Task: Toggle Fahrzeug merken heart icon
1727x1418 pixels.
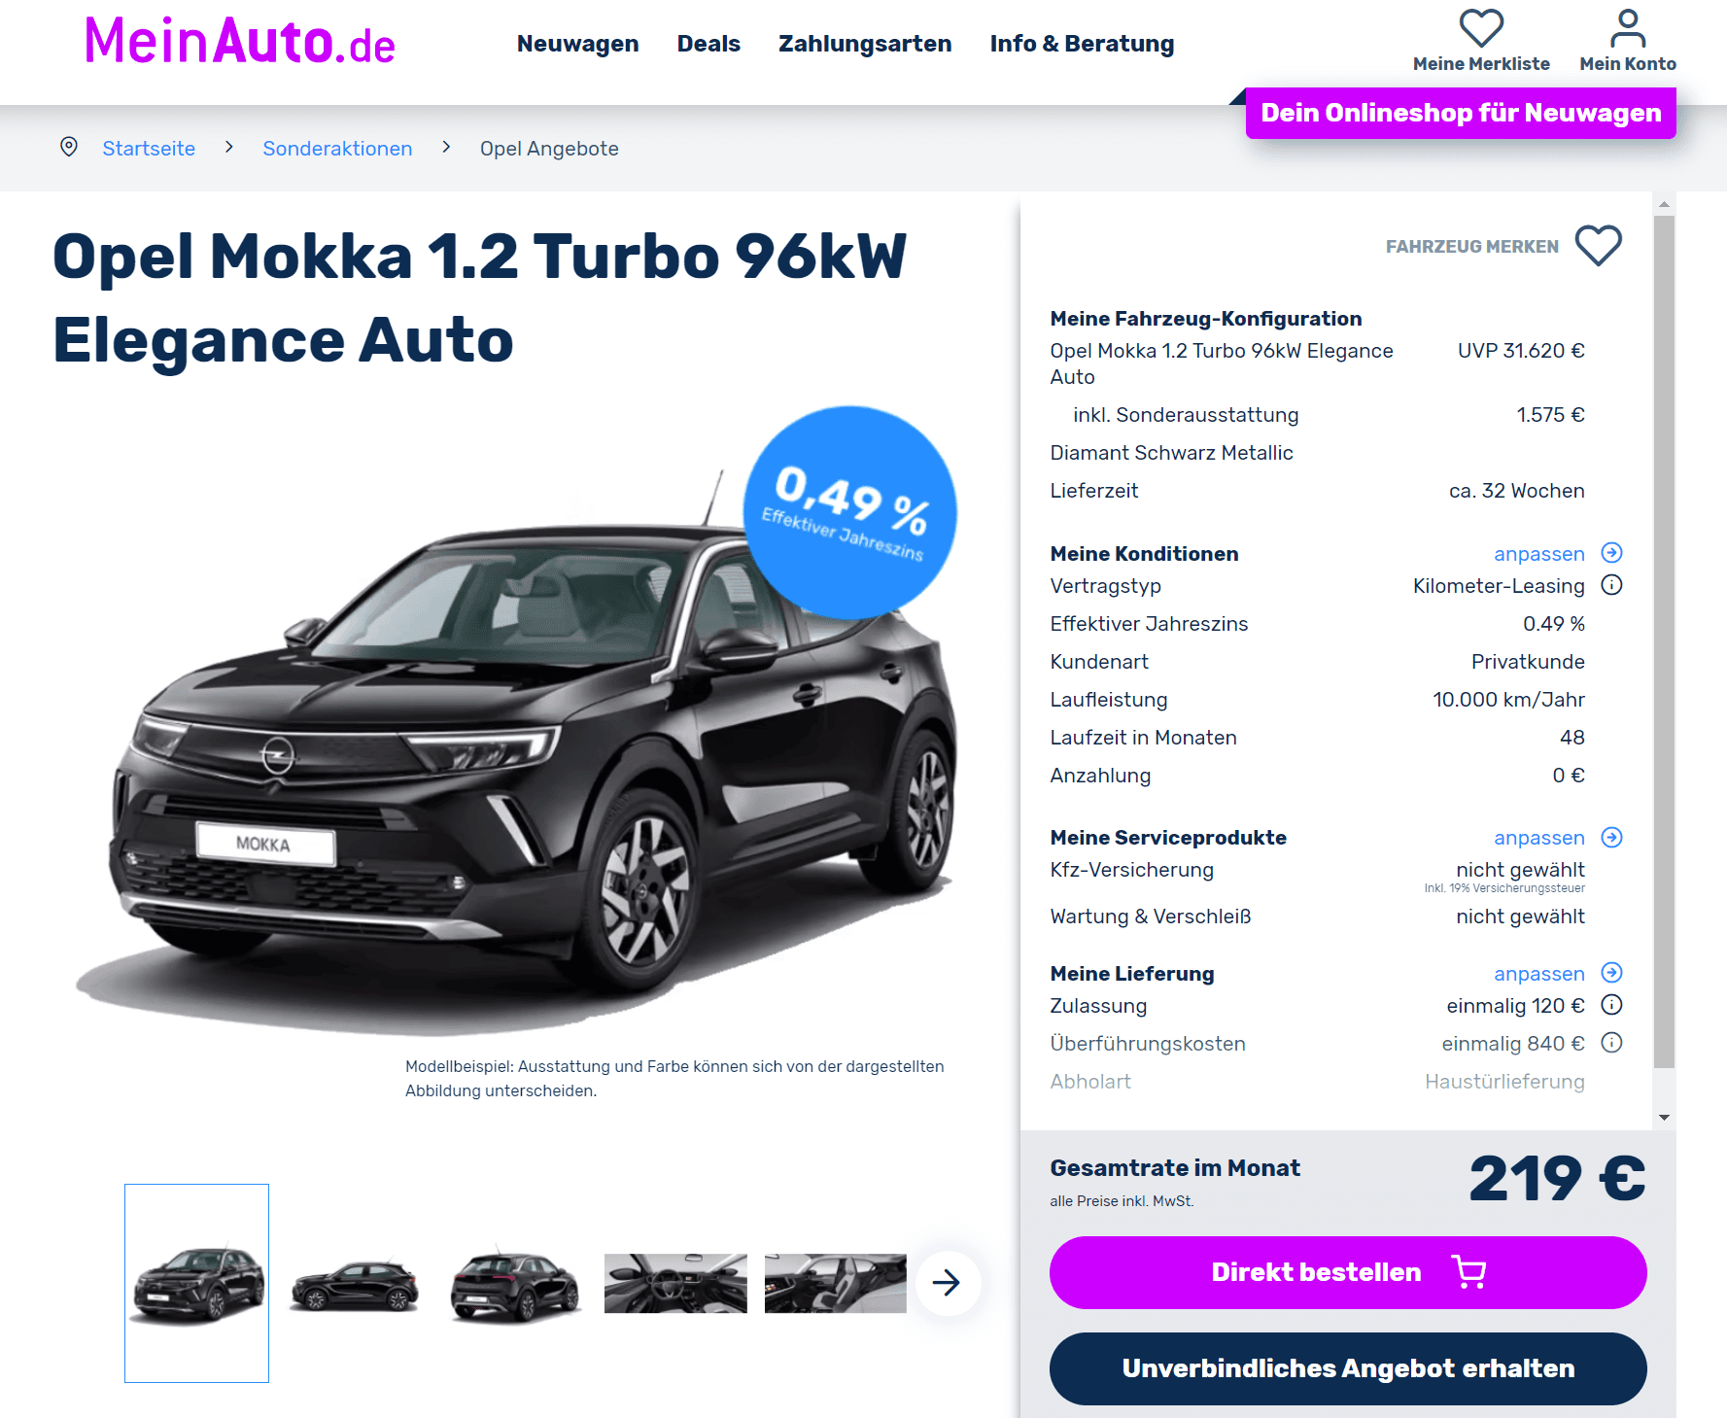Action: pos(1599,245)
